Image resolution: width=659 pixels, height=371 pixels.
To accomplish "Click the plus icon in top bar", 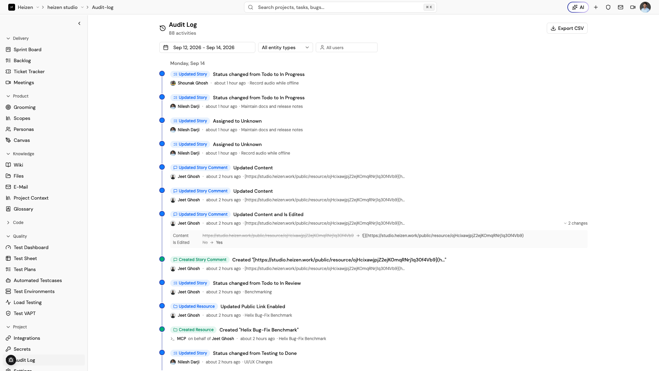I will click(596, 7).
